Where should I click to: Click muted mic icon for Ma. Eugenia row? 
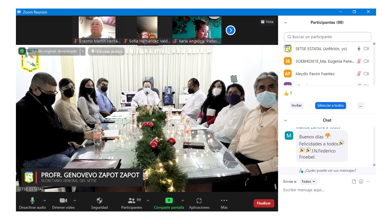point(359,61)
